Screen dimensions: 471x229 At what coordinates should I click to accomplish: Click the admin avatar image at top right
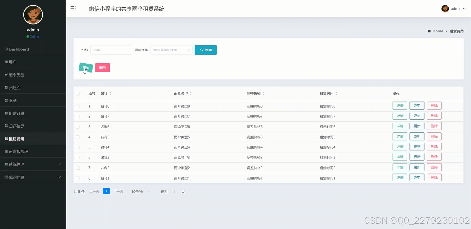click(x=445, y=9)
